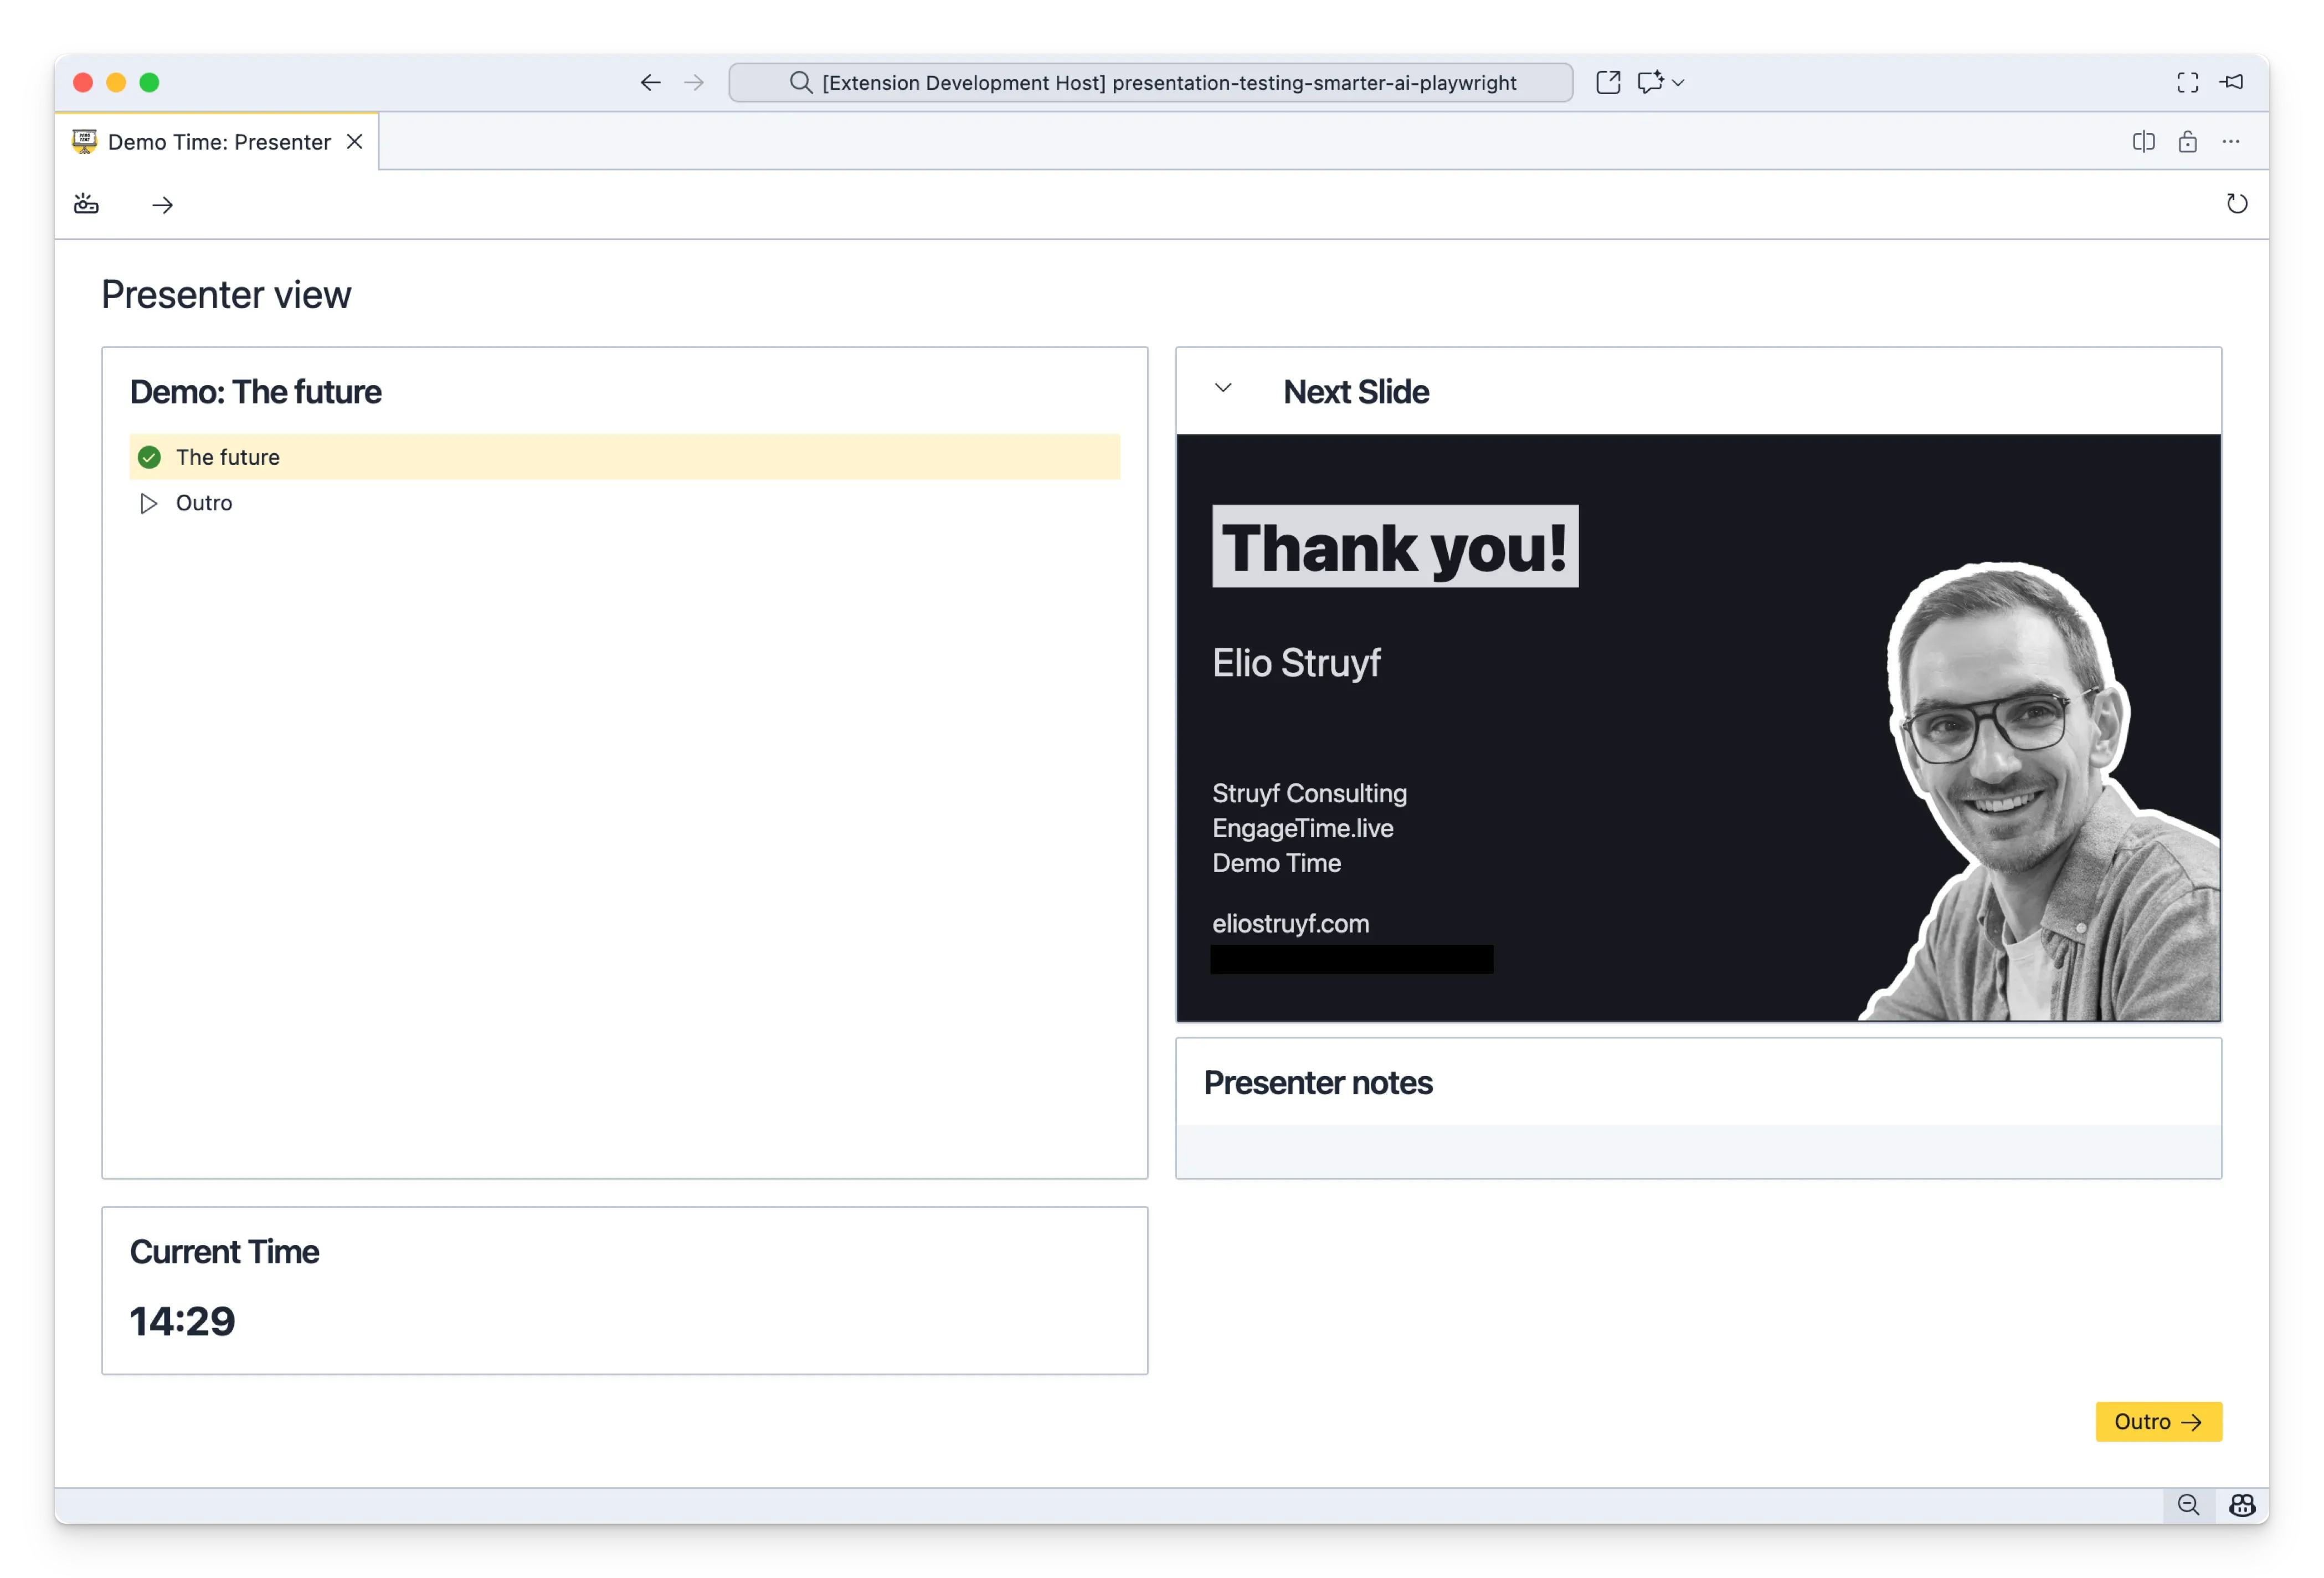Toggle fullscreen mode via the expand icon
This screenshot has width=2324, height=1578.
[x=2187, y=82]
